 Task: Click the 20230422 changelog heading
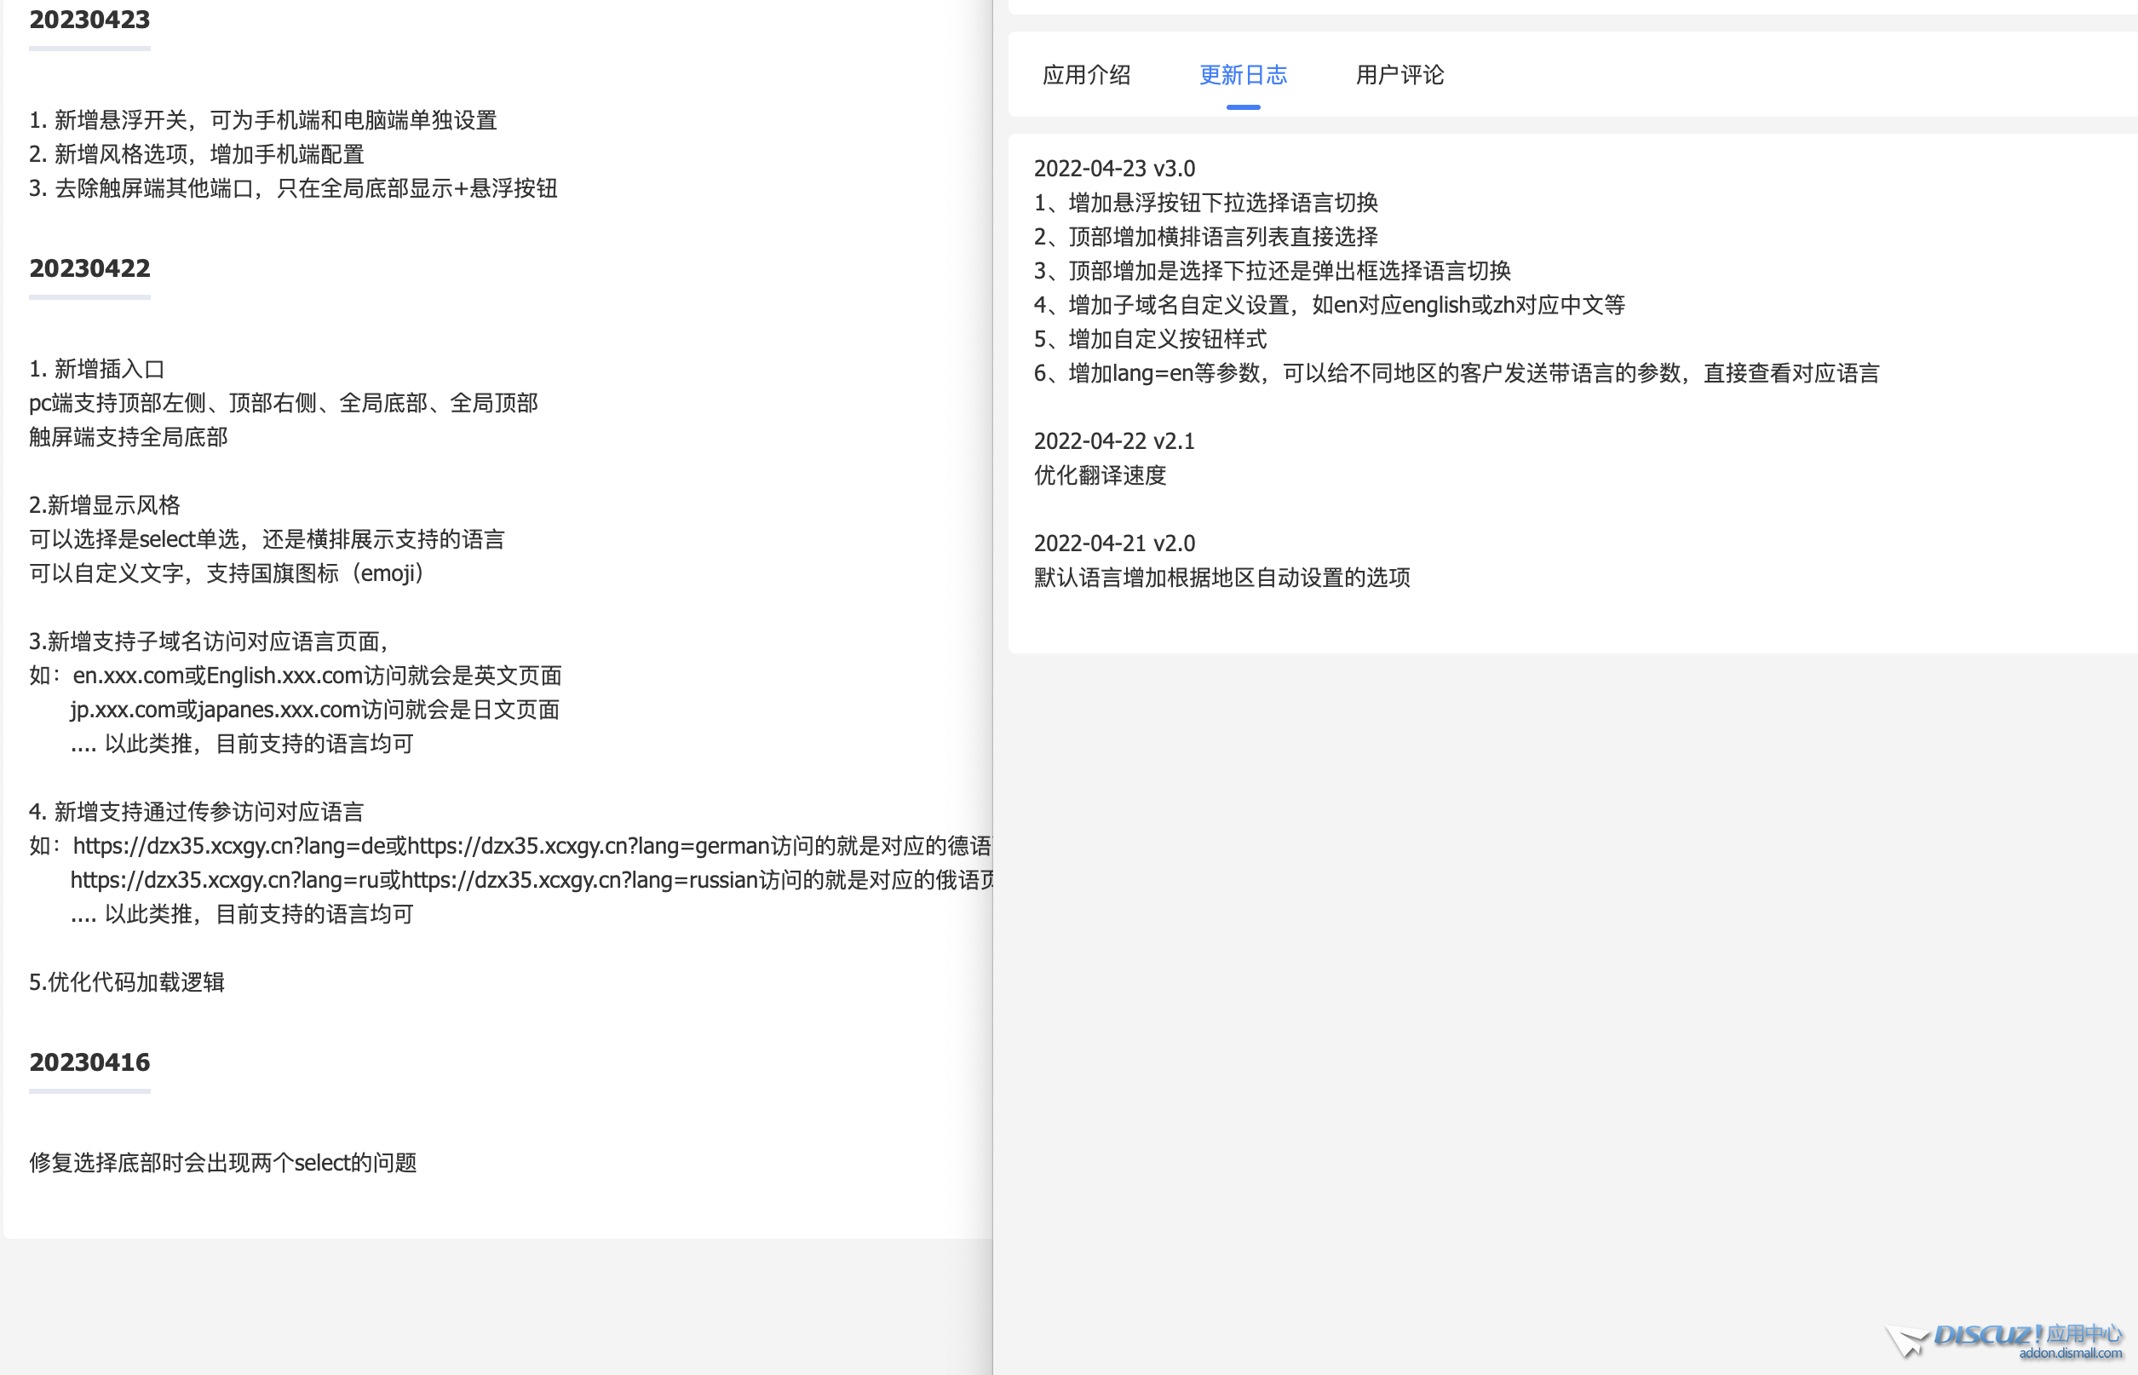point(89,268)
